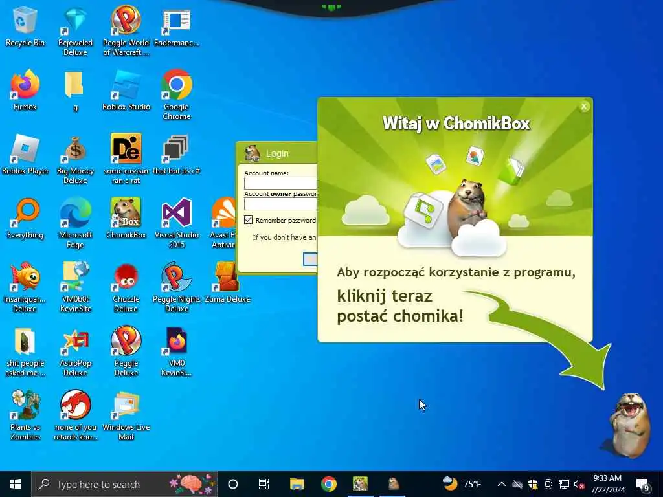Open the Windows Security shield tray icon
Image resolution: width=663 pixels, height=497 pixels.
click(533, 484)
